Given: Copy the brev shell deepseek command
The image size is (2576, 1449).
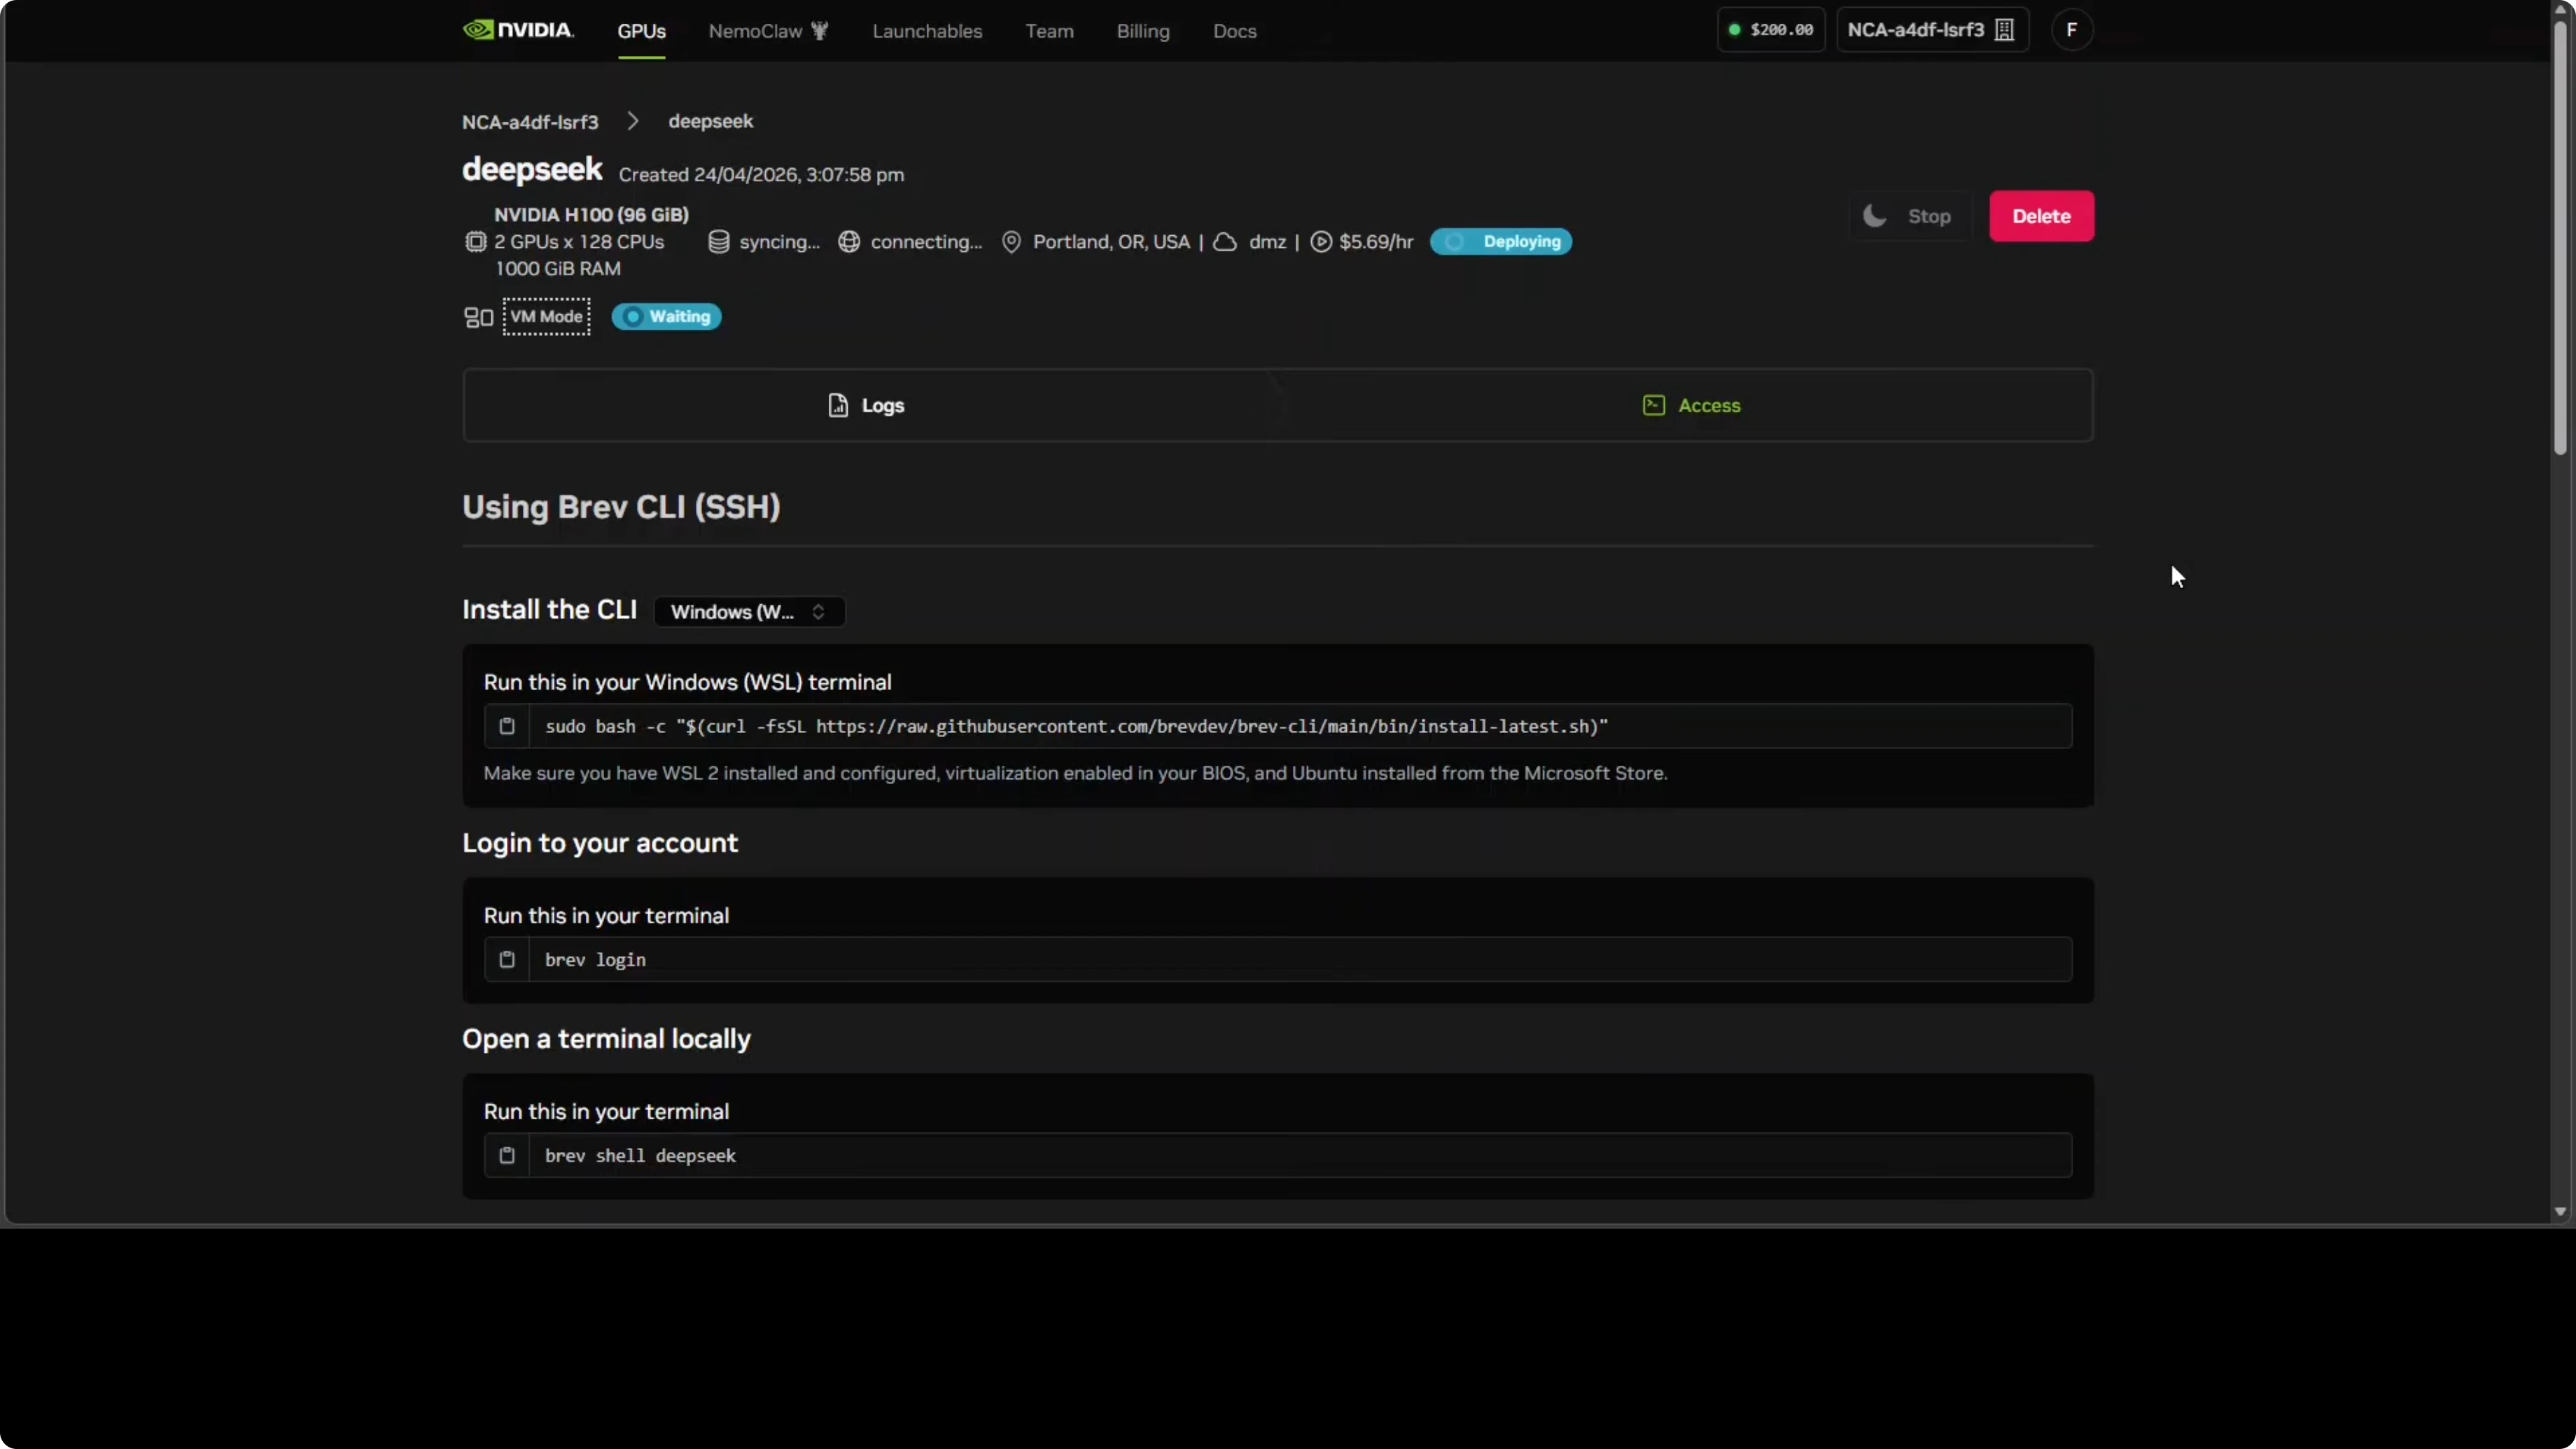Looking at the screenshot, I should tap(507, 1156).
